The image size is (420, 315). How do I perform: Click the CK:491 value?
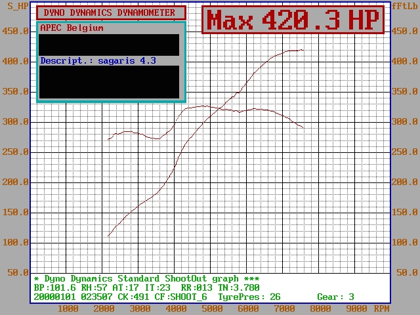[133, 297]
